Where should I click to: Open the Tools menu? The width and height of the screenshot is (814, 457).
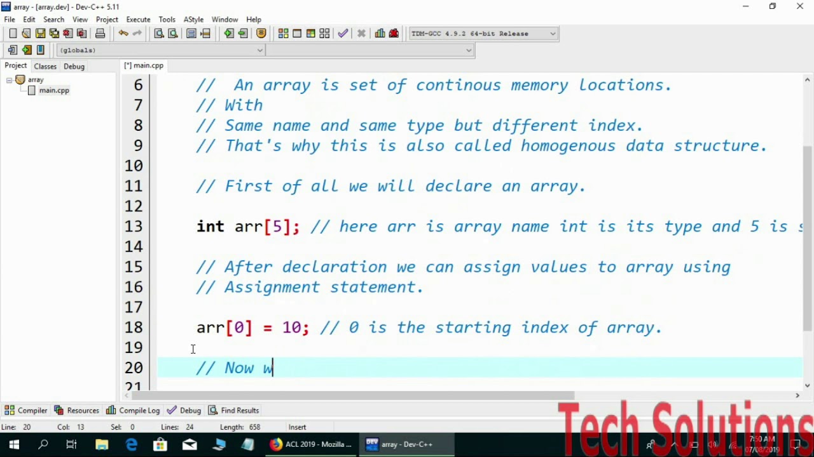167,20
